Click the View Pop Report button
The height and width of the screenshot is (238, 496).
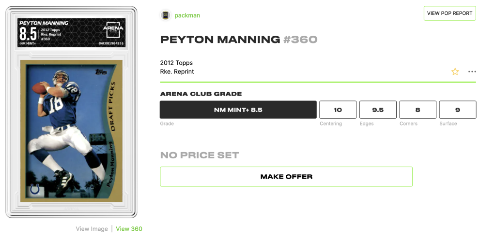click(x=449, y=13)
